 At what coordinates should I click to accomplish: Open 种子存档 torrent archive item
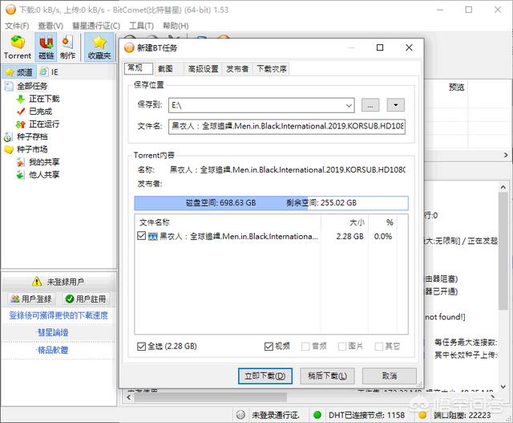[26, 136]
